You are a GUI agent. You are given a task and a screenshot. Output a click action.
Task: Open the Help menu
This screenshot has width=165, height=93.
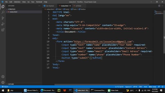coord(45,2)
